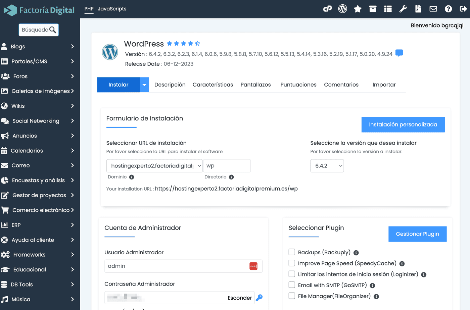Click info icon beside GoSMTP plugin

click(372, 286)
